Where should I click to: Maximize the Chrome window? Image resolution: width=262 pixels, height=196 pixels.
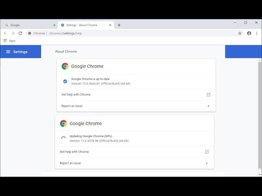click(246, 23)
